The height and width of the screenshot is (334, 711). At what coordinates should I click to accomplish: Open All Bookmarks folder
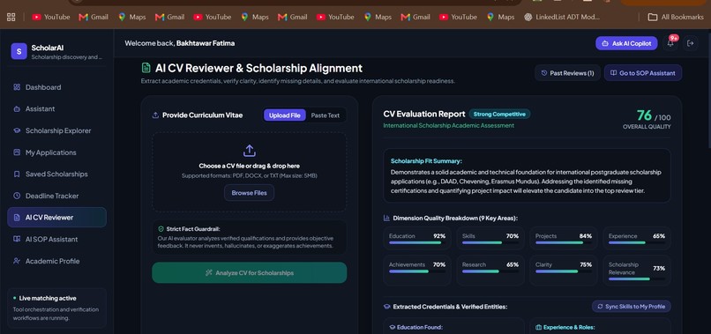coord(676,17)
